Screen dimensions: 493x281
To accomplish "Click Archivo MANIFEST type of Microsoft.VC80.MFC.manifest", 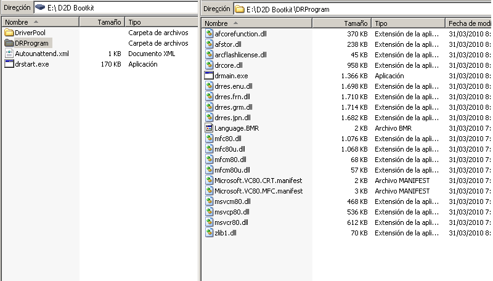I will 402,191.
